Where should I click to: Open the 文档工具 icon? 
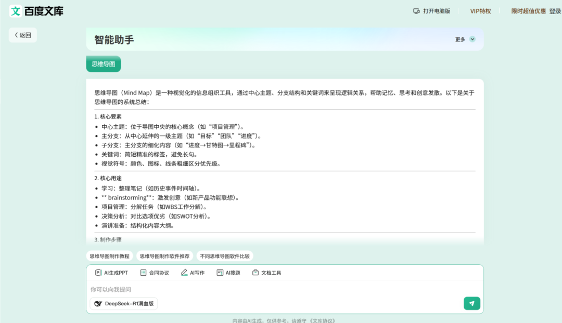255,272
